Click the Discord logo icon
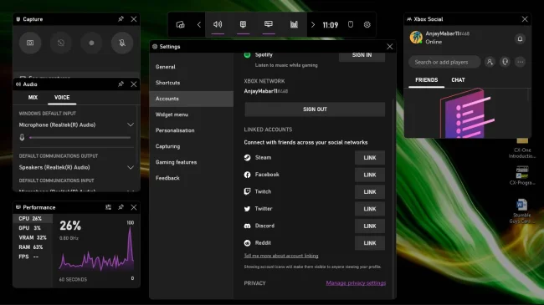 coord(247,226)
